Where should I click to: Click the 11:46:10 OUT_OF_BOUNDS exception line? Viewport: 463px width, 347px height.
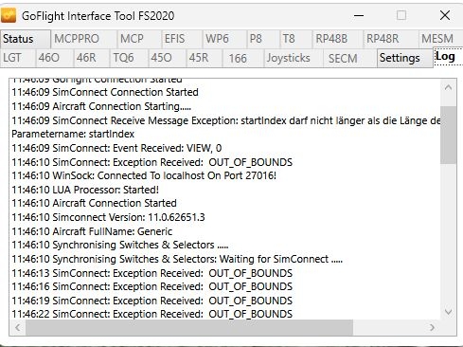(152, 162)
